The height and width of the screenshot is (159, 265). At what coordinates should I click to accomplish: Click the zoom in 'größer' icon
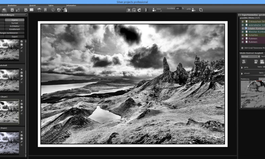[x=193, y=10]
